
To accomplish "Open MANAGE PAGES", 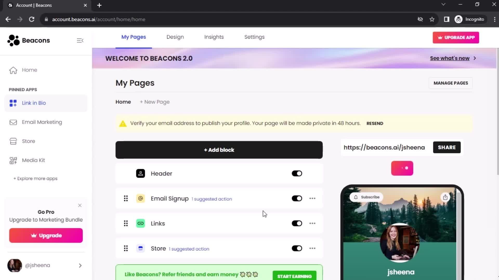I will (x=450, y=83).
